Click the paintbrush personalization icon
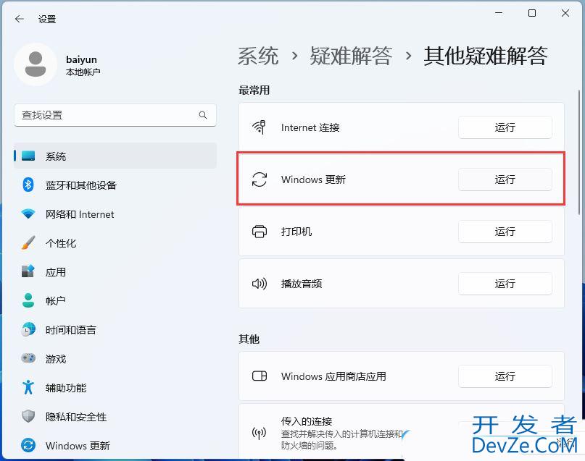This screenshot has height=461, width=585. [28, 242]
